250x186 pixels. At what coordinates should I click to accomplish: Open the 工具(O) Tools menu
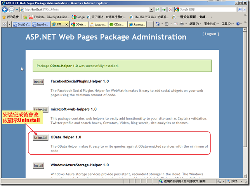(x=227, y=24)
